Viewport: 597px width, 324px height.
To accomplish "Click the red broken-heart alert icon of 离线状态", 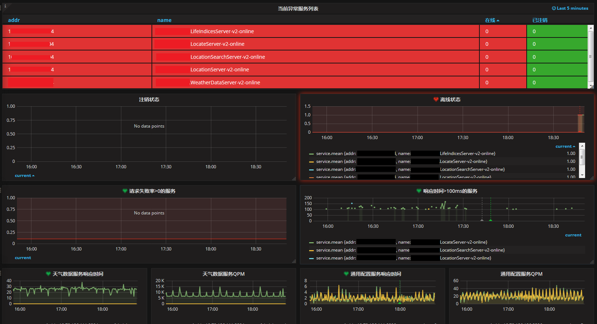I will click(436, 99).
